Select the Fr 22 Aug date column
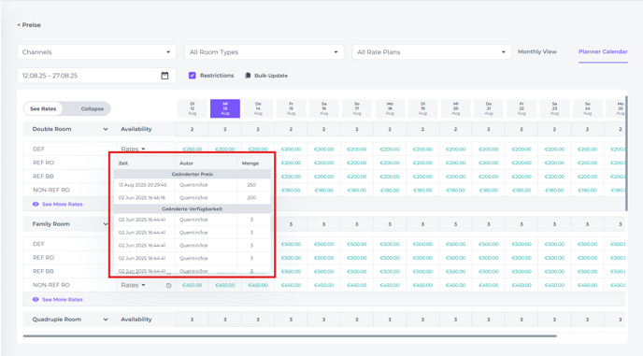This screenshot has width=643, height=356. coord(522,108)
